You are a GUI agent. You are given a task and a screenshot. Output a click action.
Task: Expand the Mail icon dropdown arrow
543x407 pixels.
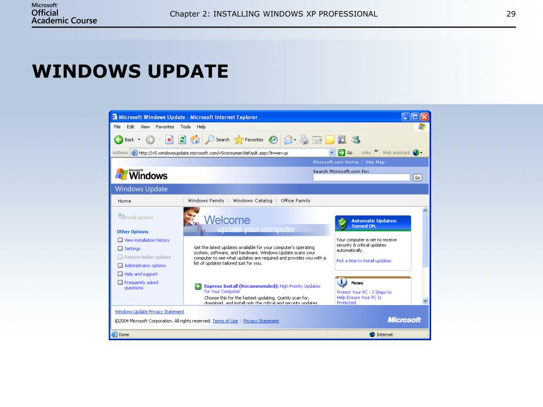295,140
